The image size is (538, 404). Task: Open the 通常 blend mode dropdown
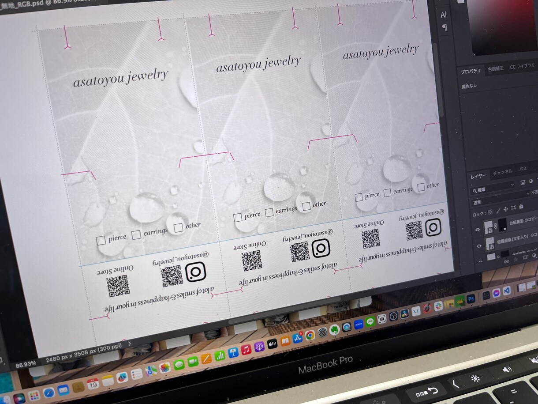click(501, 198)
